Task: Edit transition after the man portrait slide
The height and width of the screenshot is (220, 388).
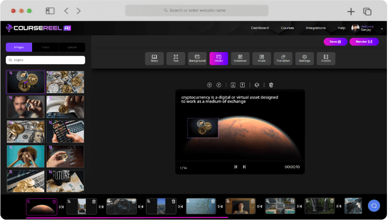Action: [x=260, y=206]
